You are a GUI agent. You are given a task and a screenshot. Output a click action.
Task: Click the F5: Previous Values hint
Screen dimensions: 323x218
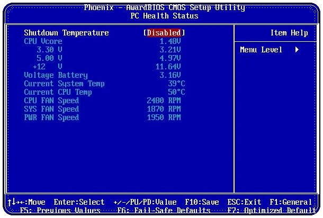[x=60, y=211]
